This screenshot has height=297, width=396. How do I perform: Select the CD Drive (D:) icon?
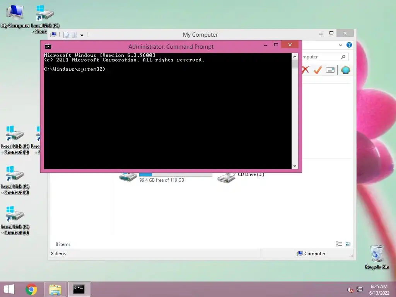point(227,178)
